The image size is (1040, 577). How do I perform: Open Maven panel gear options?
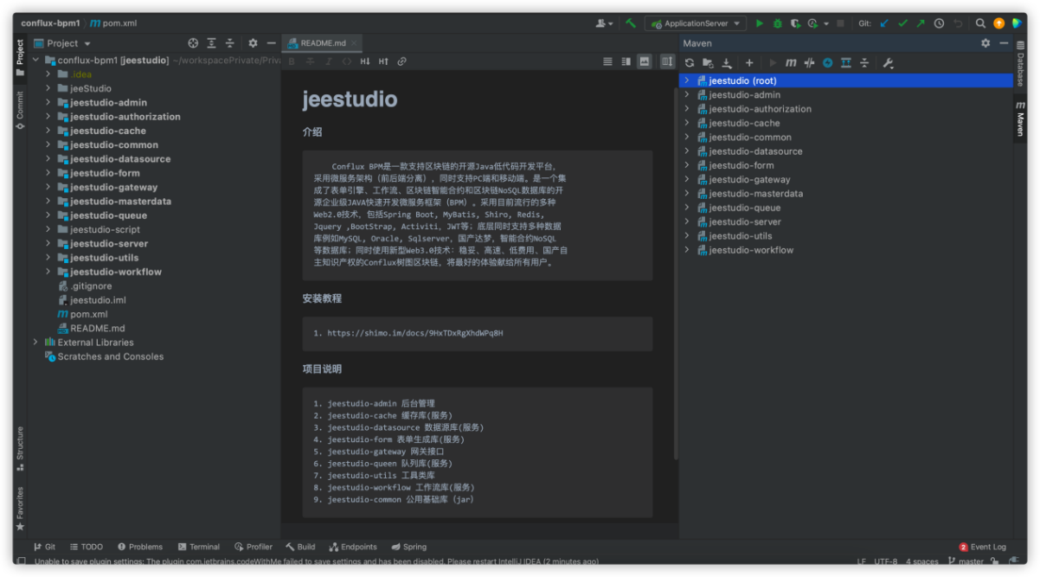(985, 43)
